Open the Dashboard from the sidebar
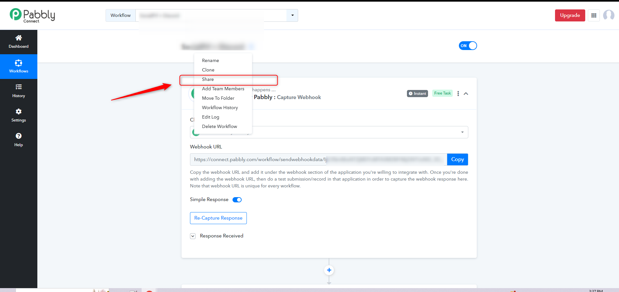The width and height of the screenshot is (619, 292). point(19,42)
